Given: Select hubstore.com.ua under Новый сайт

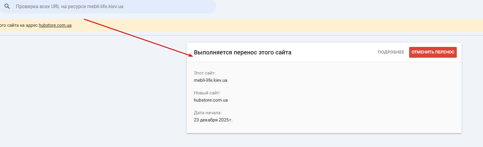Looking at the screenshot, I should click(x=211, y=100).
